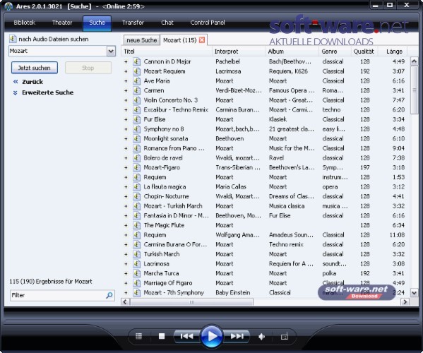Expand the Romance from Piano result
Viewport: 423px width, 353px height.
126,148
